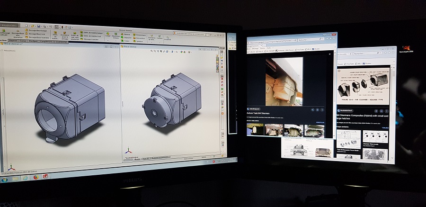426x207 pixels.
Task: Open File Explorer from the taskbar
Action: tap(15, 179)
